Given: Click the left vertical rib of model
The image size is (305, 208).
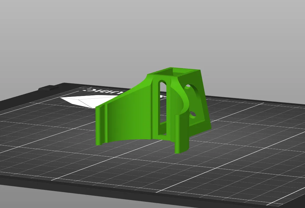Looking at the screenshot, I should pos(101,125).
